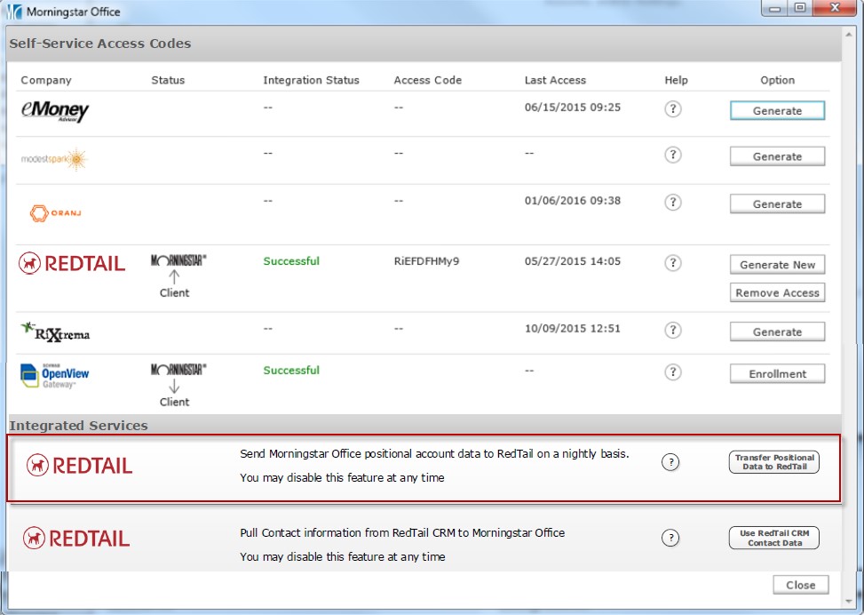This screenshot has width=864, height=615.
Task: Close the Self-Service Access Codes dialog
Action: click(x=800, y=585)
